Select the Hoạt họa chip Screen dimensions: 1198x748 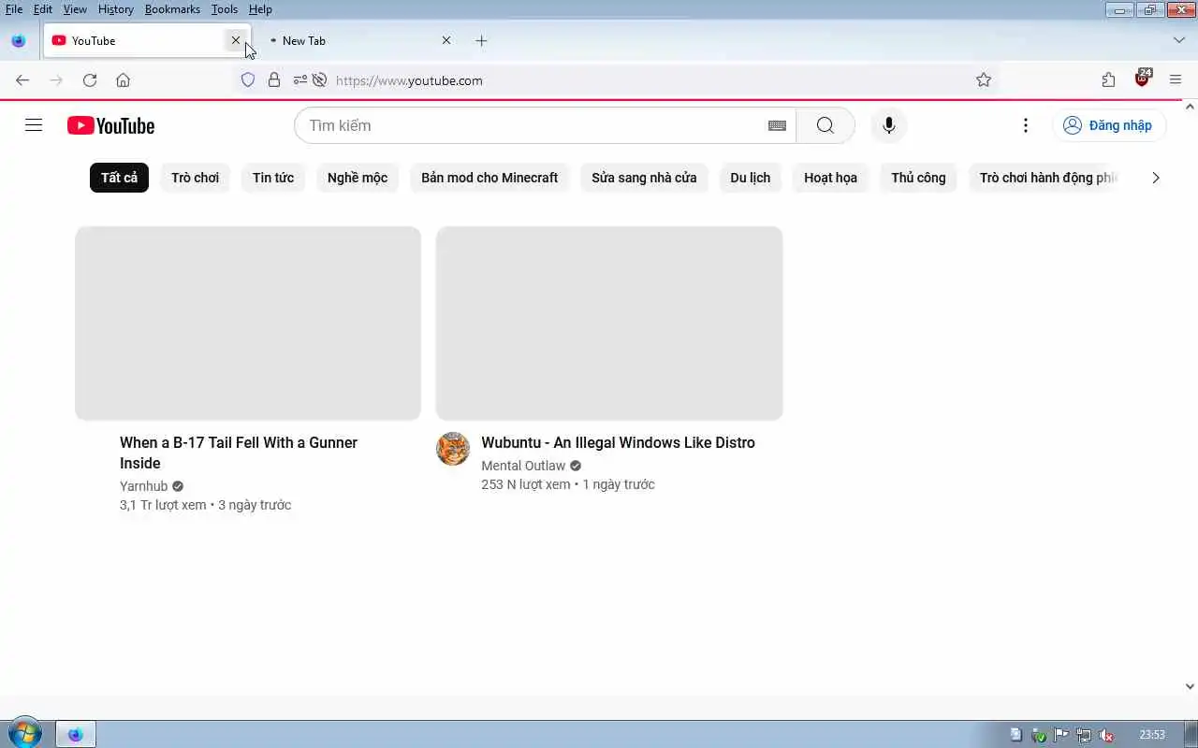coord(830,178)
